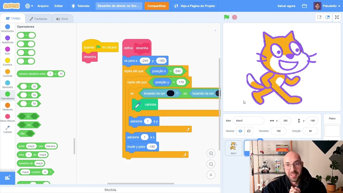Select the Movimento block category
Viewport: 343px width, 193px height.
[x=8, y=28]
